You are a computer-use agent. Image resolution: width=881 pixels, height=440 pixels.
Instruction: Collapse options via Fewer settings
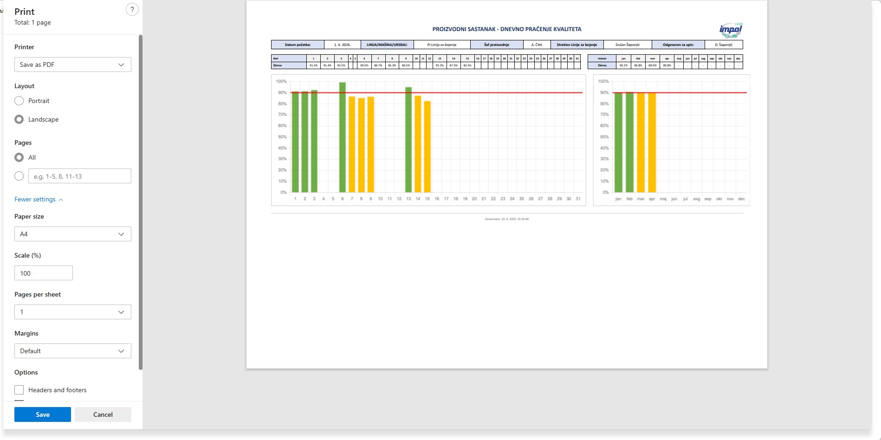pos(39,199)
